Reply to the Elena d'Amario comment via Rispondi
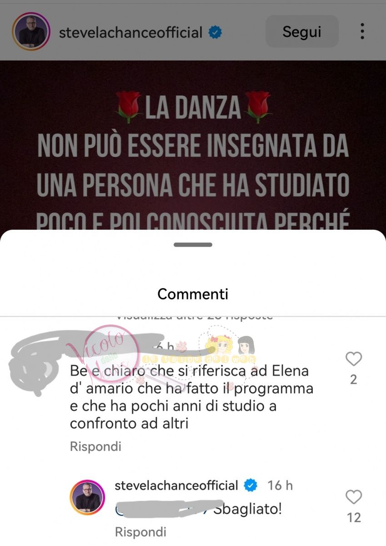Image resolution: width=386 pixels, height=546 pixels. (x=95, y=446)
